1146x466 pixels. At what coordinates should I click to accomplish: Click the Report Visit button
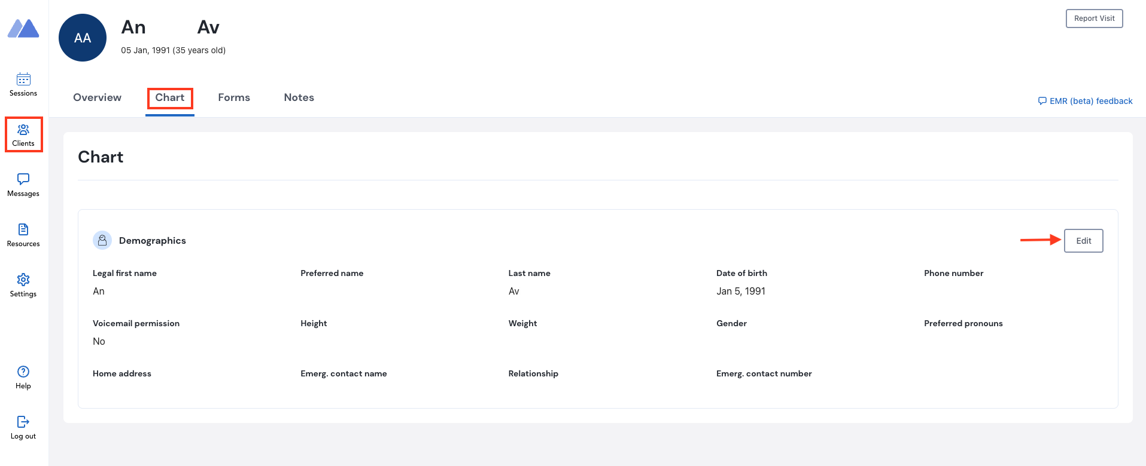1094,19
